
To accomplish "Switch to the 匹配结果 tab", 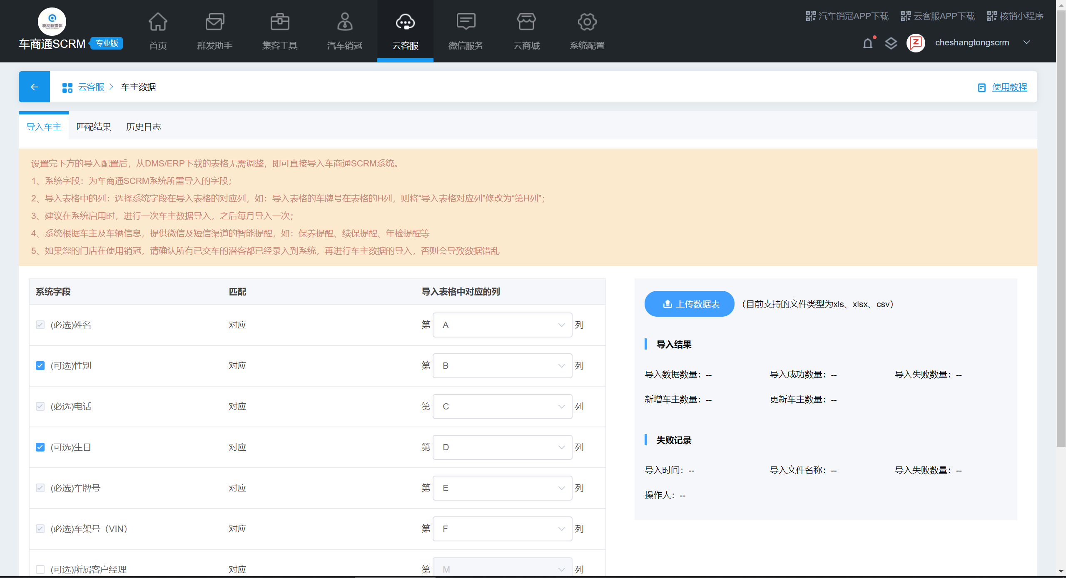I will [94, 127].
